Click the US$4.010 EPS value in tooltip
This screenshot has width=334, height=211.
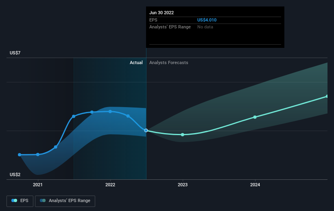pos(210,20)
